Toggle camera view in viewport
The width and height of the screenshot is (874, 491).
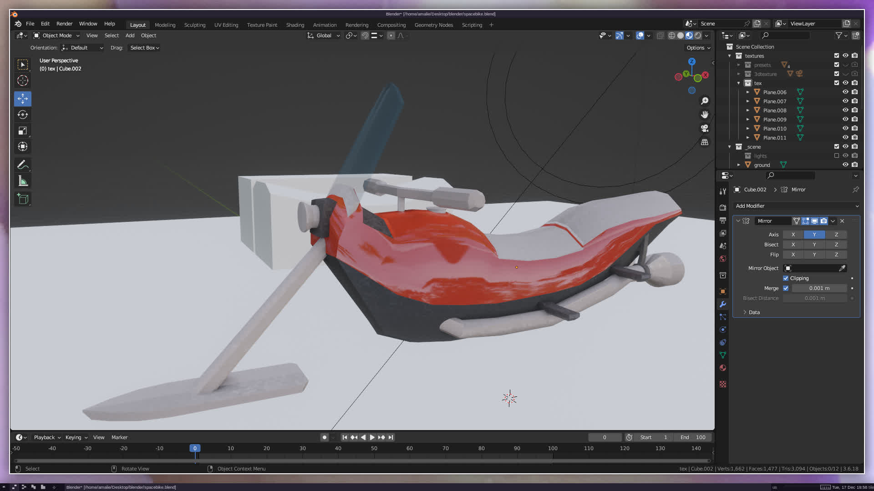[705, 128]
